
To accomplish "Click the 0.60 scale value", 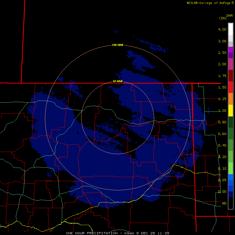I will (222, 134).
